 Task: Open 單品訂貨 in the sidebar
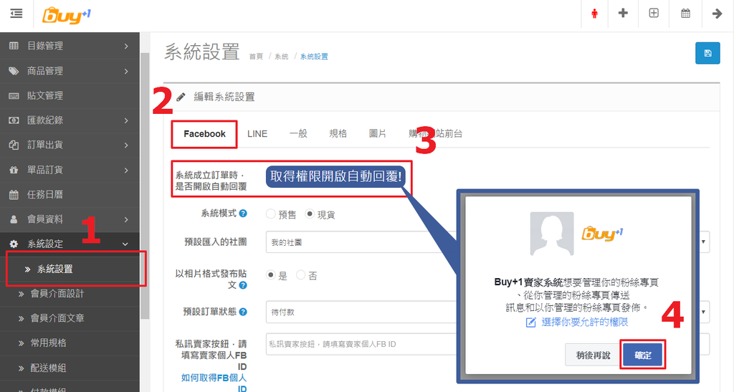click(x=70, y=170)
